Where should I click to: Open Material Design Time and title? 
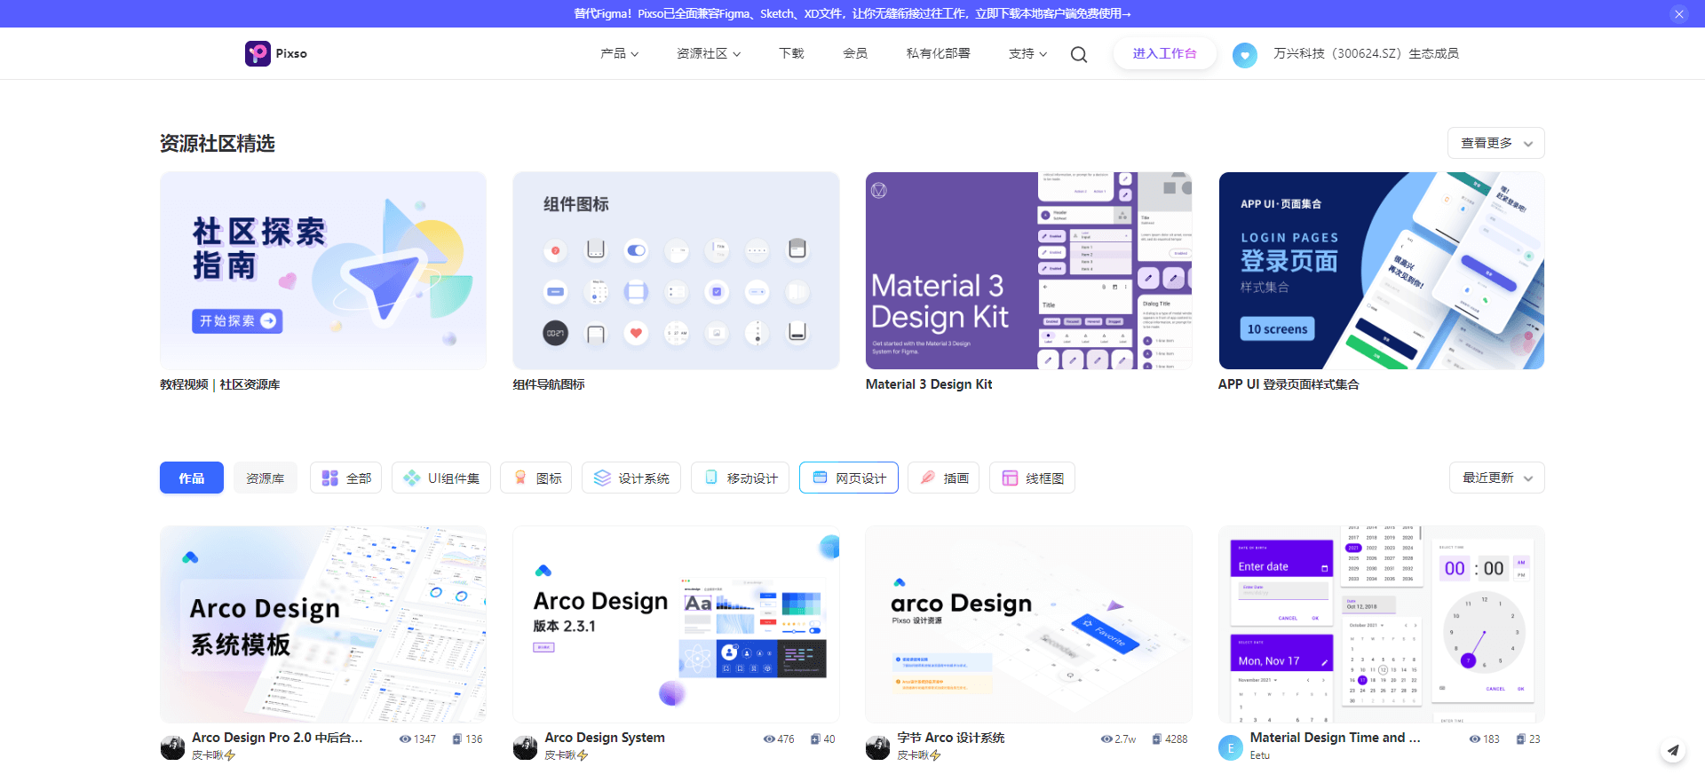(1335, 738)
